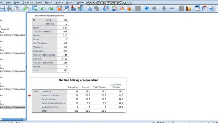Click the Valid Percent column header
Viewport: 218px width, 123px height.
(x=99, y=87)
